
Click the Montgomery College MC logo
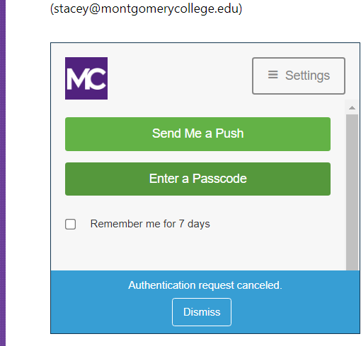(x=86, y=78)
